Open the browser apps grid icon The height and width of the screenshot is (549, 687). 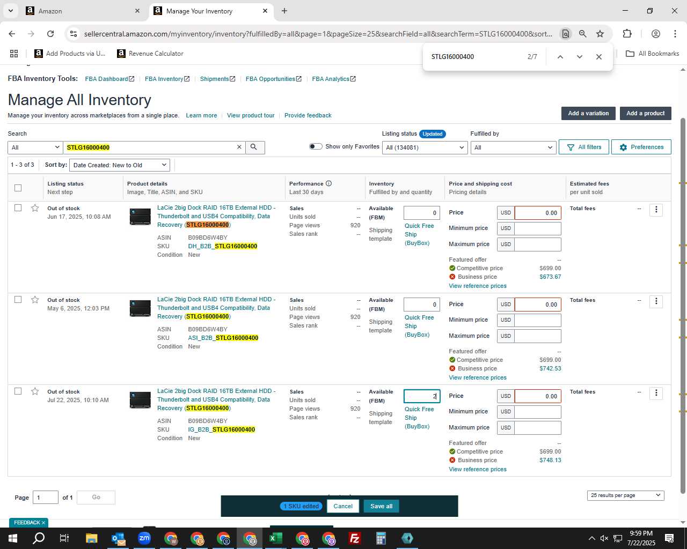(14, 54)
